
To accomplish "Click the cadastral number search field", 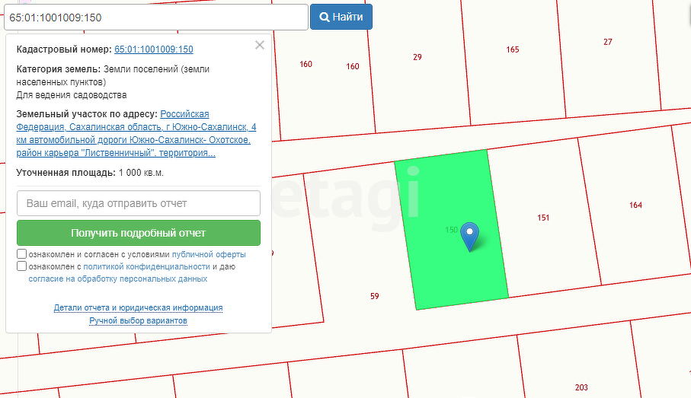I will (x=155, y=17).
